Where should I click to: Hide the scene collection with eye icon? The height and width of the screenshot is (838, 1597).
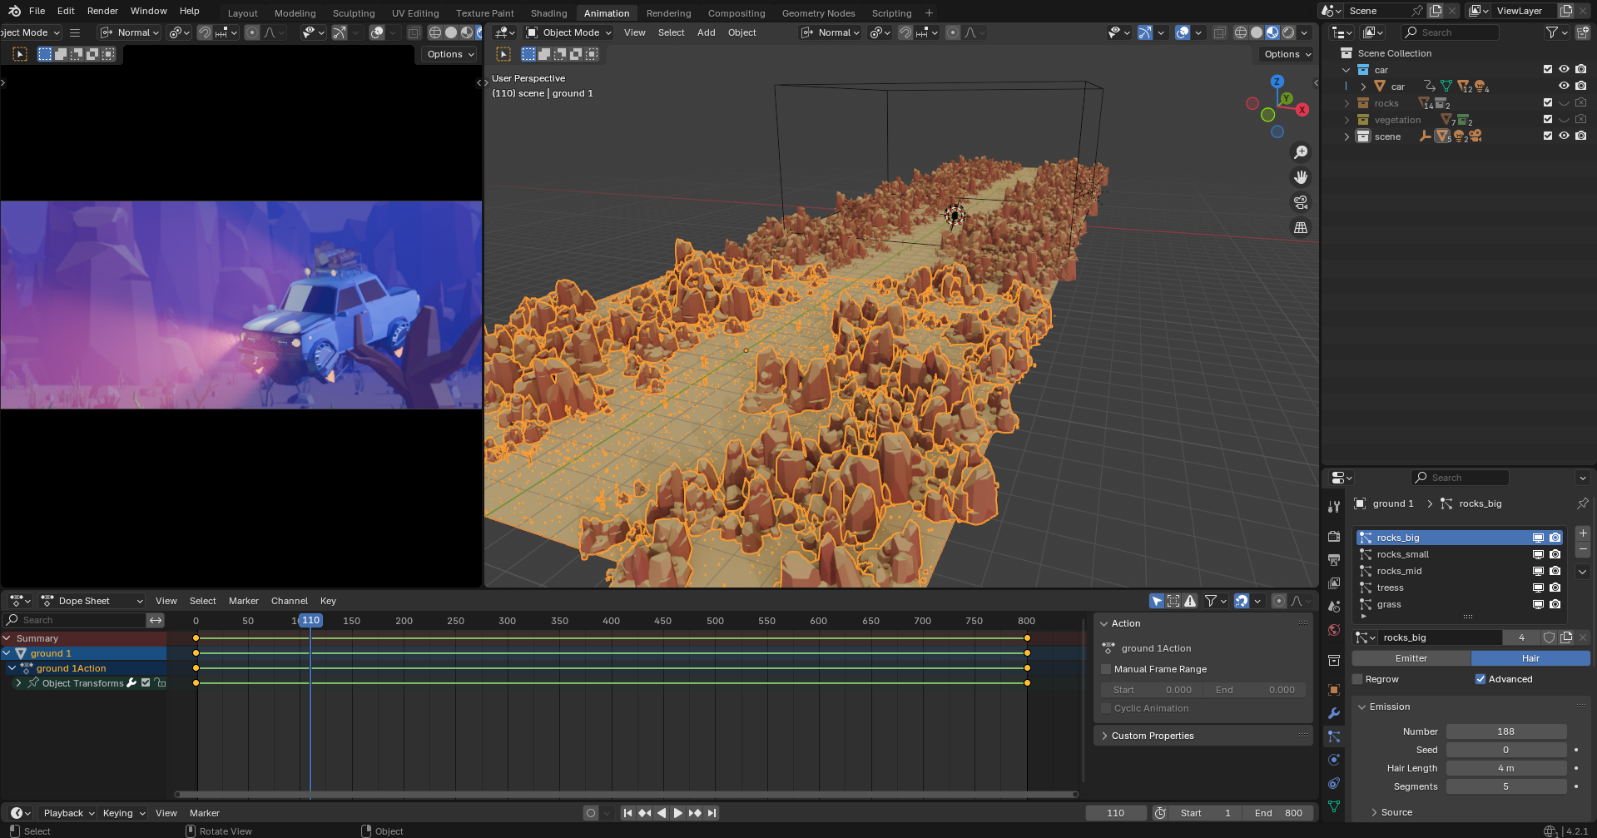tap(1564, 136)
